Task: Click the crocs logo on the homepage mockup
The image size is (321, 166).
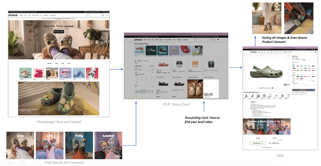Action: tap(13, 15)
